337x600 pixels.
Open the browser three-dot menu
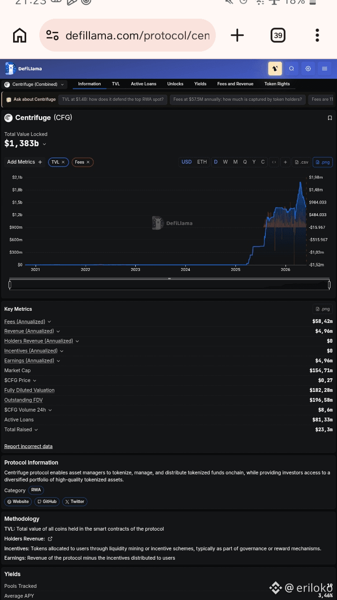[x=317, y=35]
